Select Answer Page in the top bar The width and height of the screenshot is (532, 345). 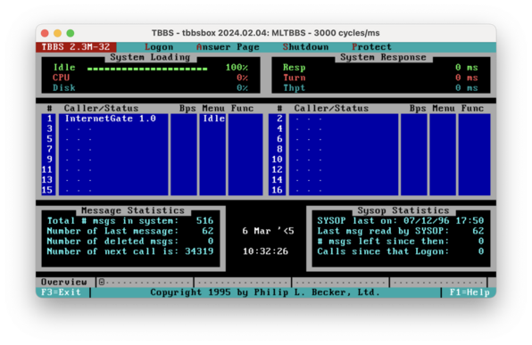(x=228, y=46)
